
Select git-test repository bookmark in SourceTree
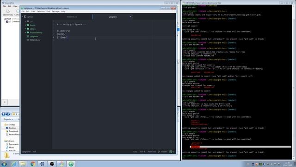7,19
